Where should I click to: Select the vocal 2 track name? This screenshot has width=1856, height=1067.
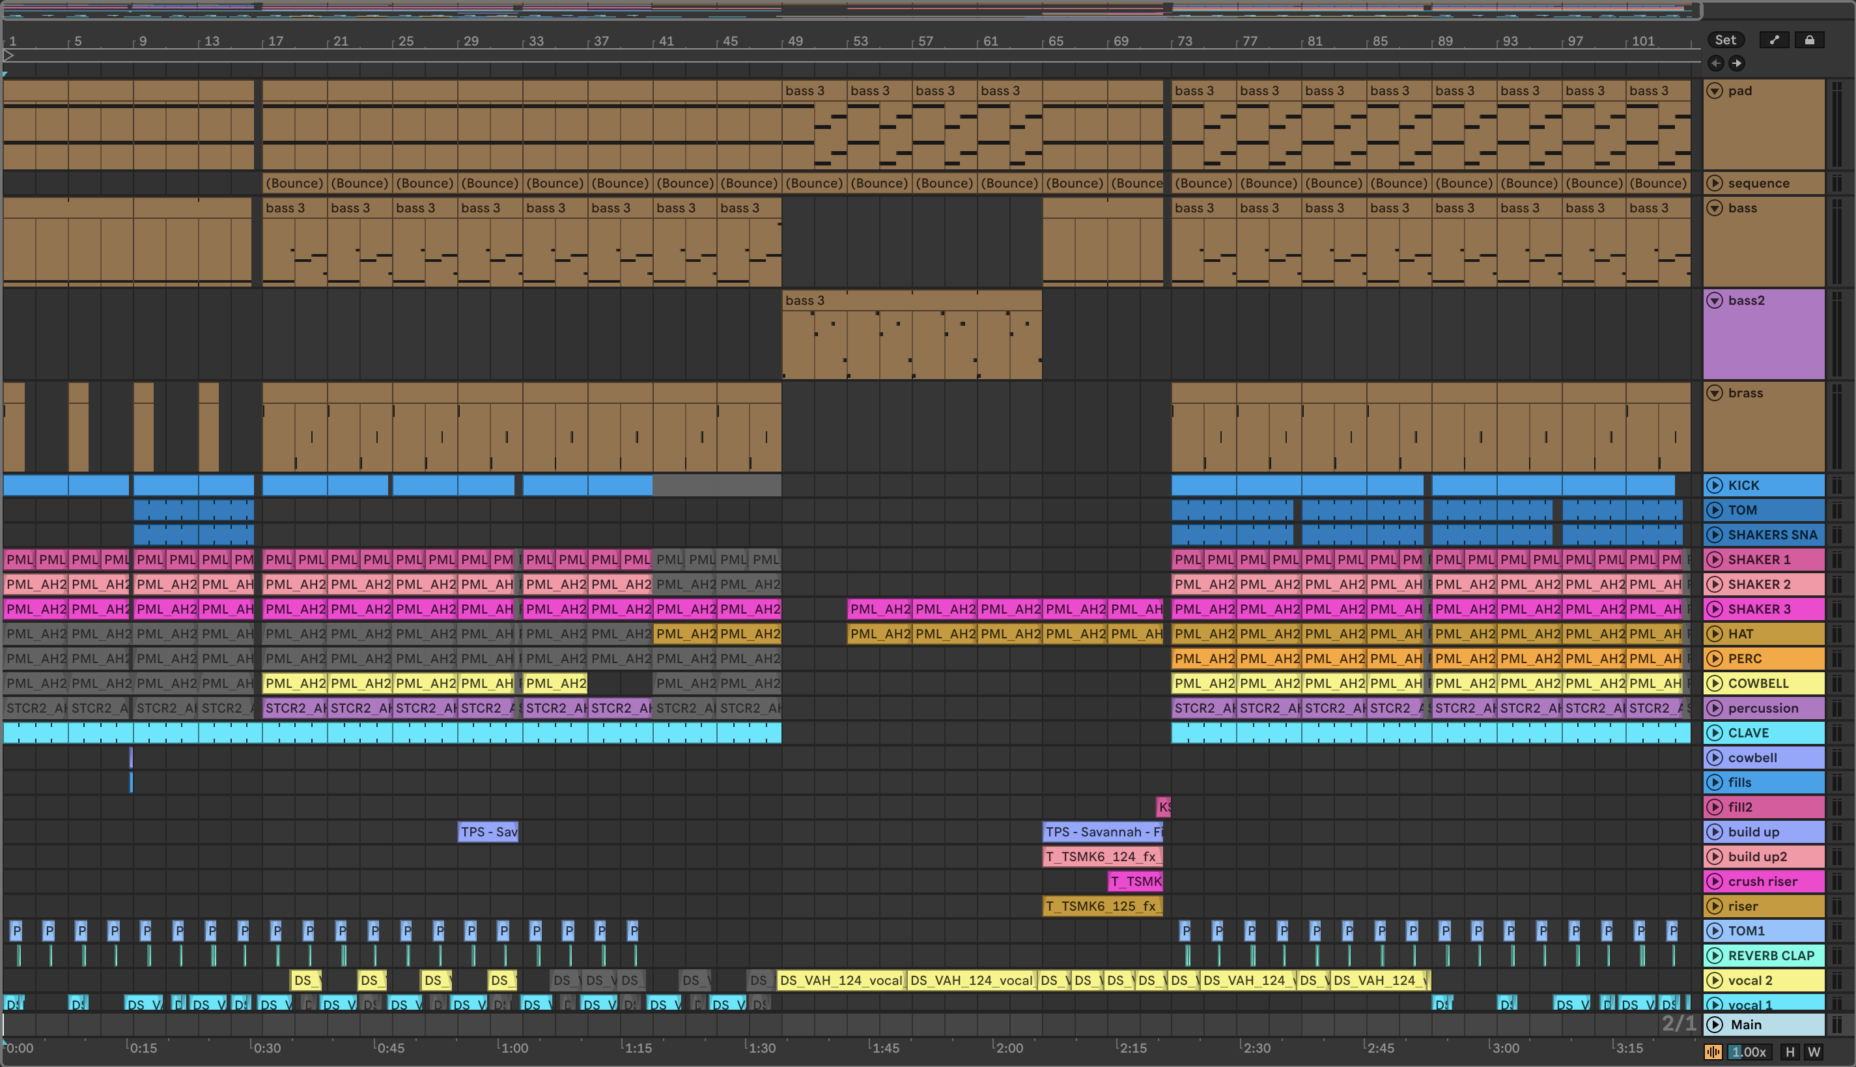(x=1751, y=980)
